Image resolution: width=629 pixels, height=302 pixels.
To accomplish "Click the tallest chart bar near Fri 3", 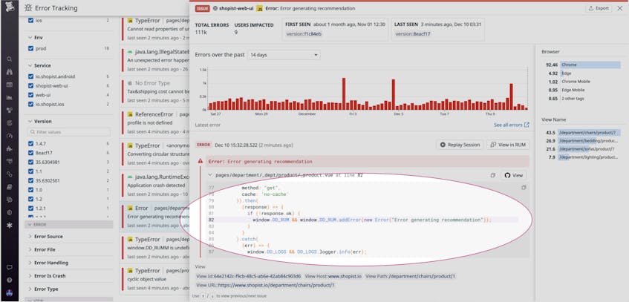I will pyautogui.click(x=344, y=93).
